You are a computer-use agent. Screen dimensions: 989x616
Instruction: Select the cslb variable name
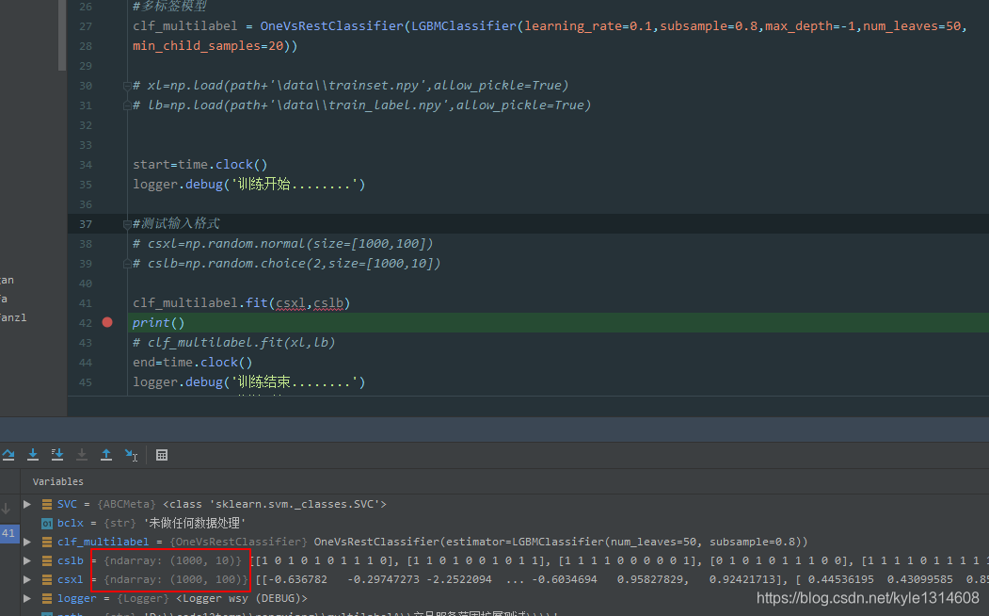coord(70,560)
